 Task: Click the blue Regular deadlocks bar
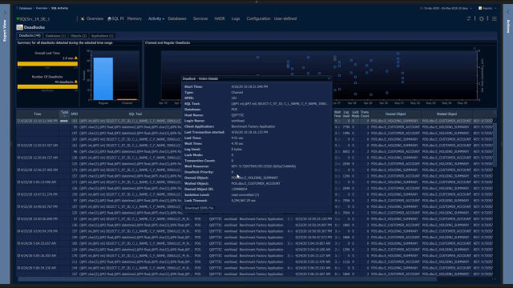click(103, 78)
